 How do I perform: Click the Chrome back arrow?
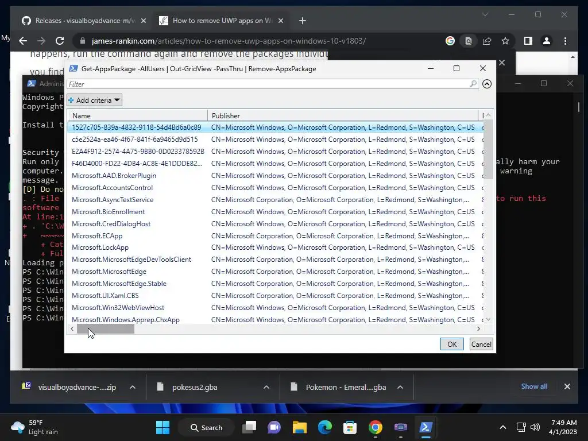pos(23,41)
